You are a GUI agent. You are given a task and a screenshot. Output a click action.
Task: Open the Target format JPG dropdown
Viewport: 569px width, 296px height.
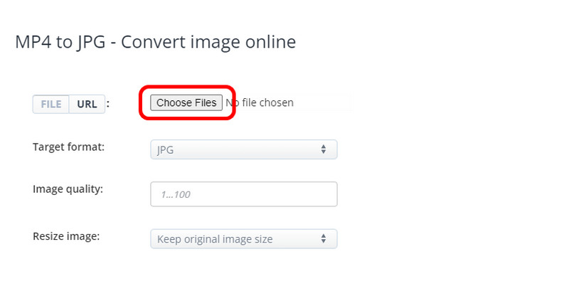click(243, 149)
